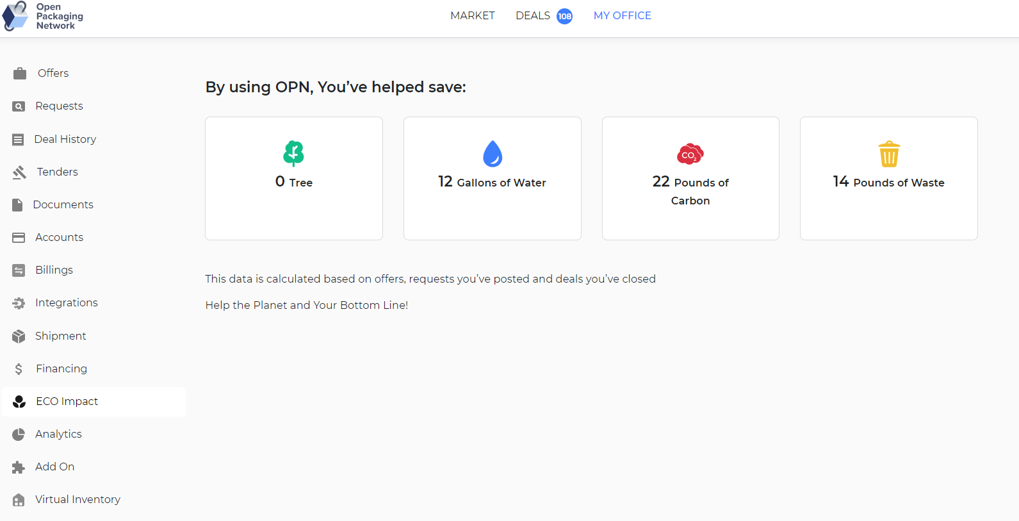This screenshot has height=521, width=1019.
Task: Click the blue water drop icon
Action: click(x=492, y=154)
